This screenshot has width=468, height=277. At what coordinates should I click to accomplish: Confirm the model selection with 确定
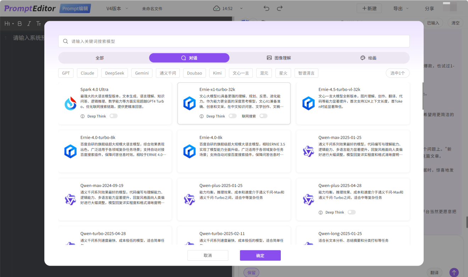tap(260, 255)
